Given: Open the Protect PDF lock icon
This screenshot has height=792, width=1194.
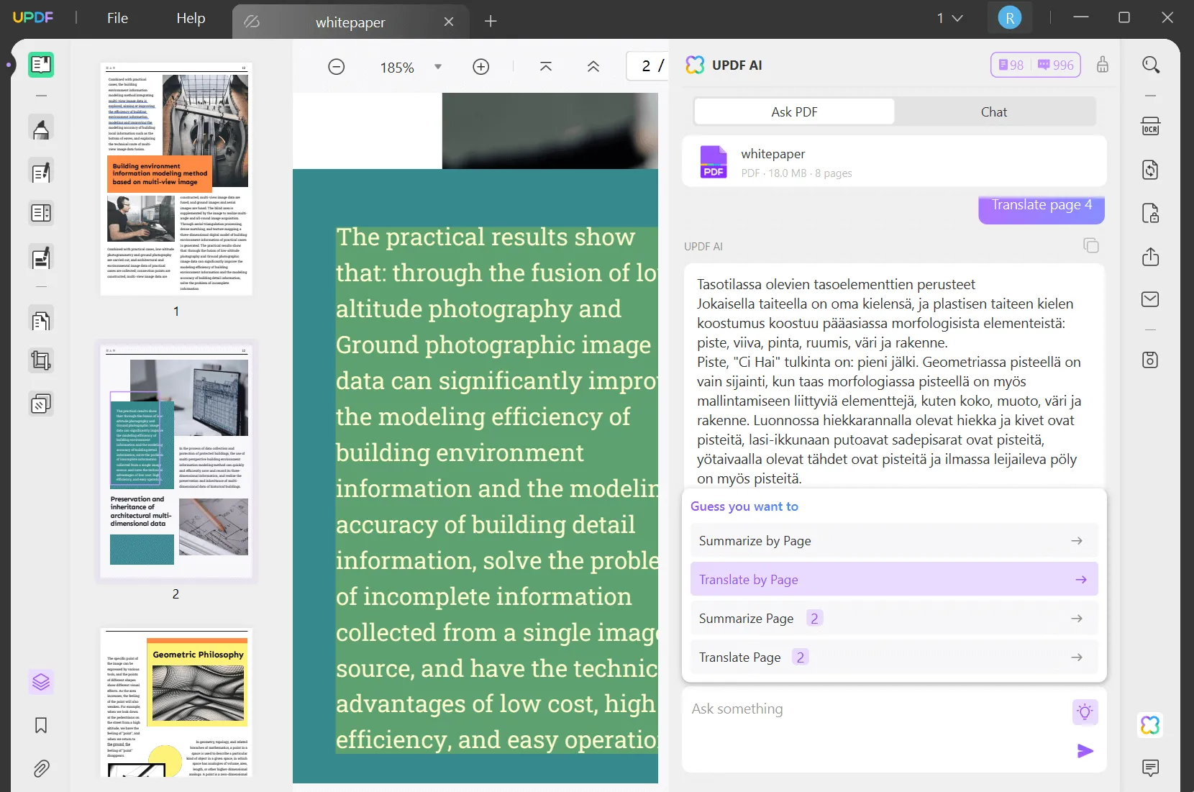Looking at the screenshot, I should 1151,214.
